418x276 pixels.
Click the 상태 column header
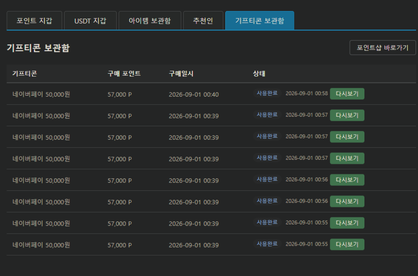[x=259, y=74]
